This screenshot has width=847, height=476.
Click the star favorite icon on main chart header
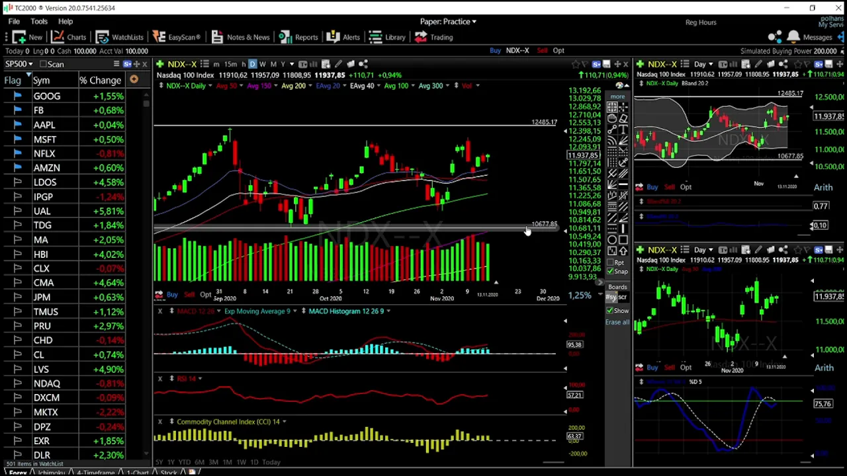576,64
